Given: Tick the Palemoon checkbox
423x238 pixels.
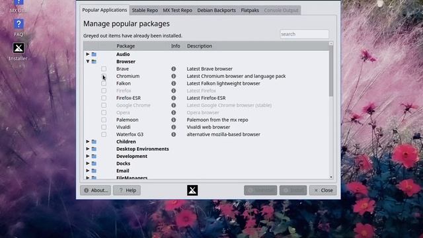Looking at the screenshot, I should pos(104,120).
